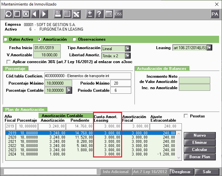Viewport: 222px width, 176px height.
Task: Click the Borrar Plan button
Action: point(200,157)
